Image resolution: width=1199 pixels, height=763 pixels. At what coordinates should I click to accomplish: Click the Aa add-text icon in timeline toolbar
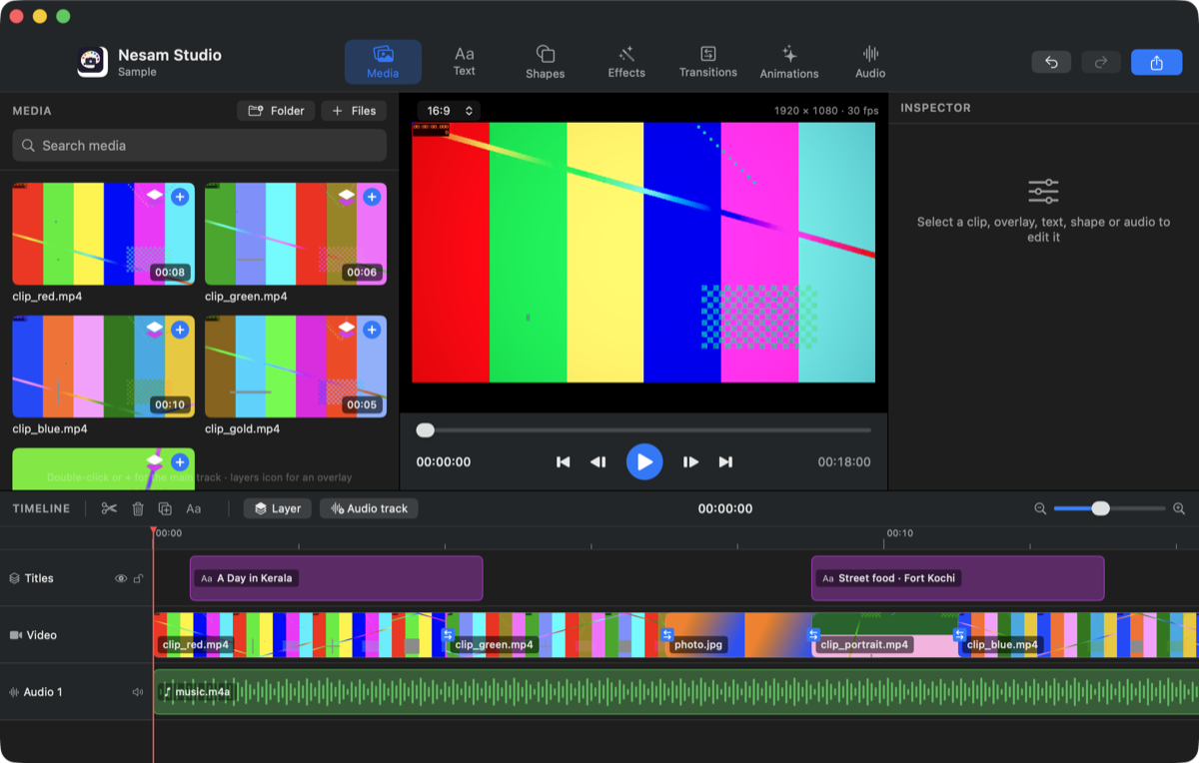point(194,508)
